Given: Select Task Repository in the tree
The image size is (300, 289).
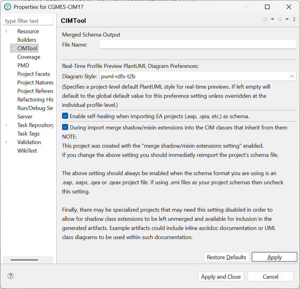Looking at the screenshot, I should tap(35, 125).
